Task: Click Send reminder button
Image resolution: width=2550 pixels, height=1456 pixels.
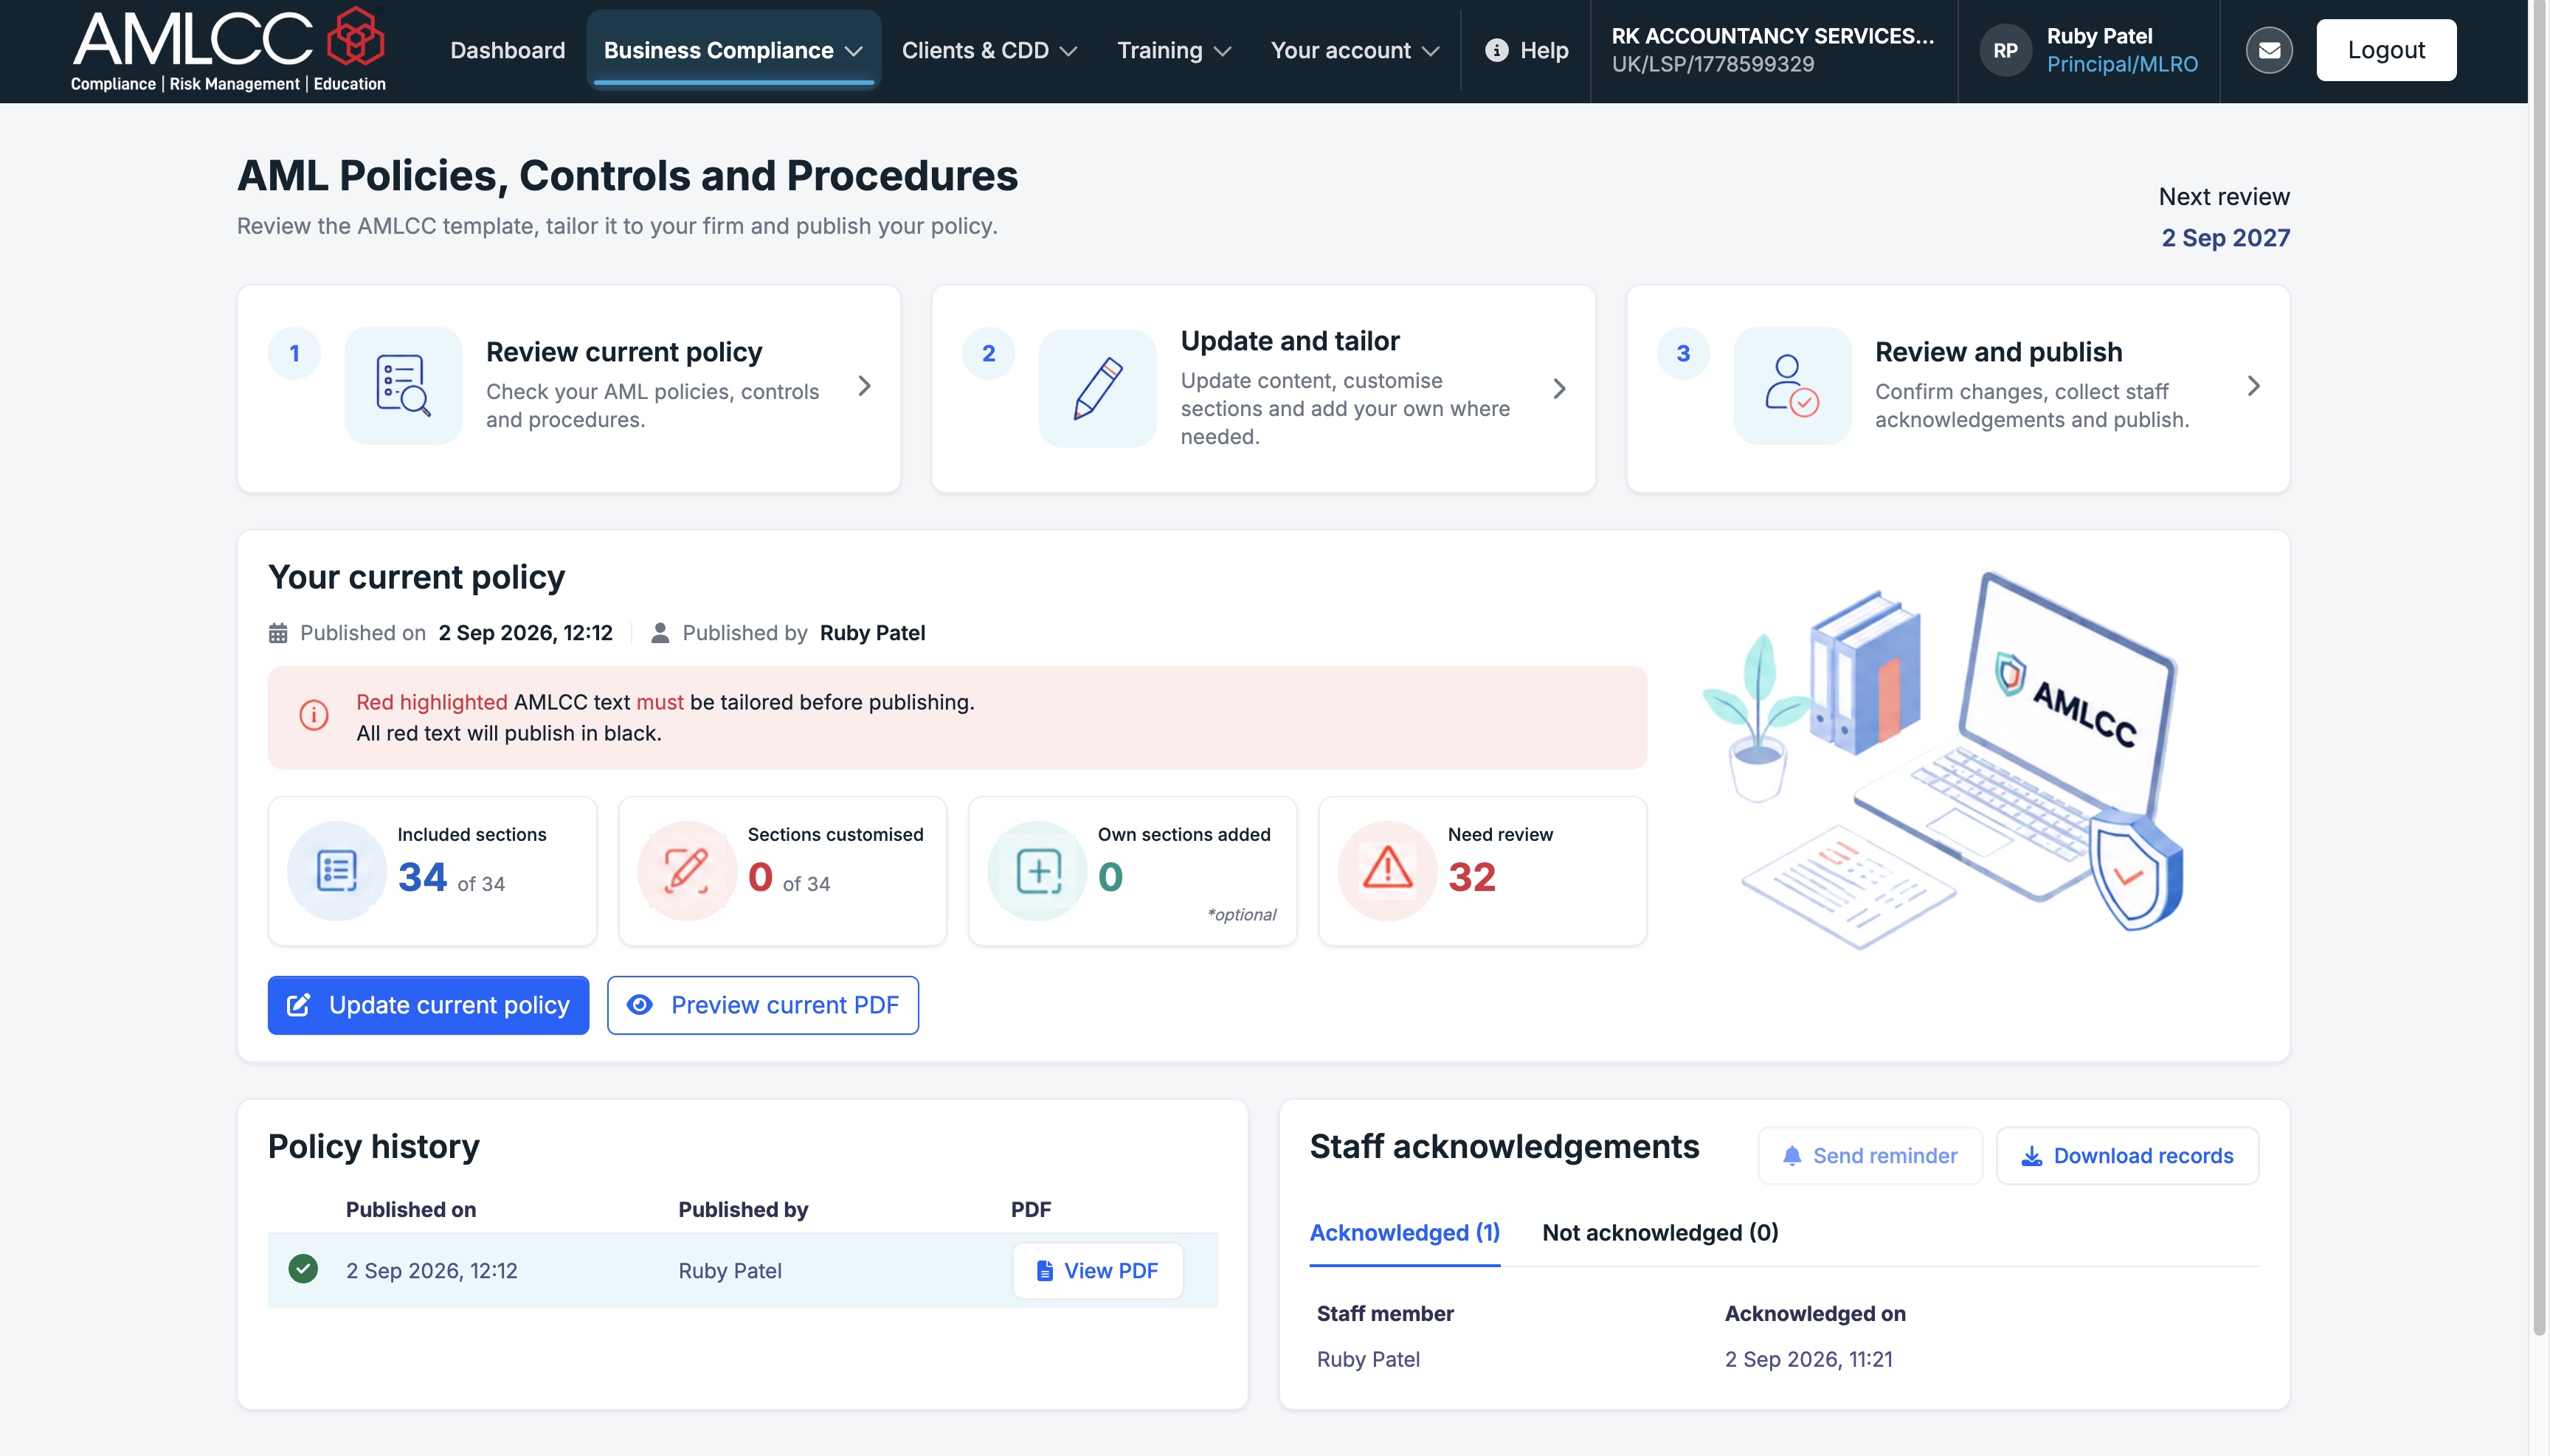Action: pyautogui.click(x=1870, y=1156)
